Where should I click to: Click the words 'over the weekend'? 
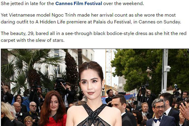pyautogui.click(x=123, y=3)
